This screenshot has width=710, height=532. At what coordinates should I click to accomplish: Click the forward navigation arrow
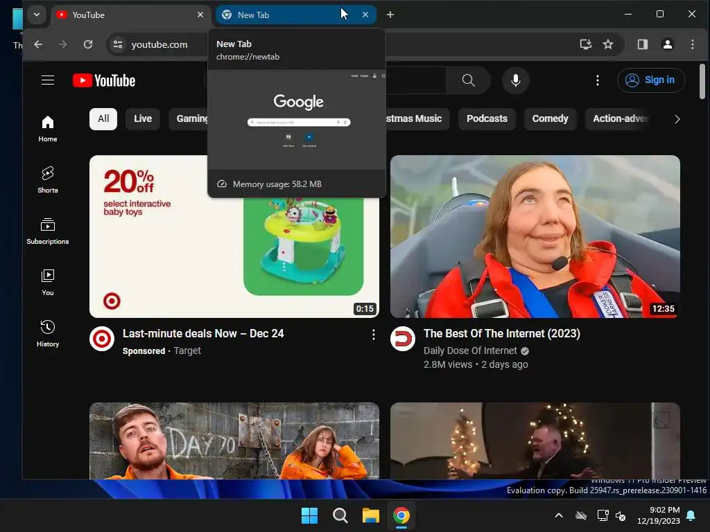click(x=63, y=44)
